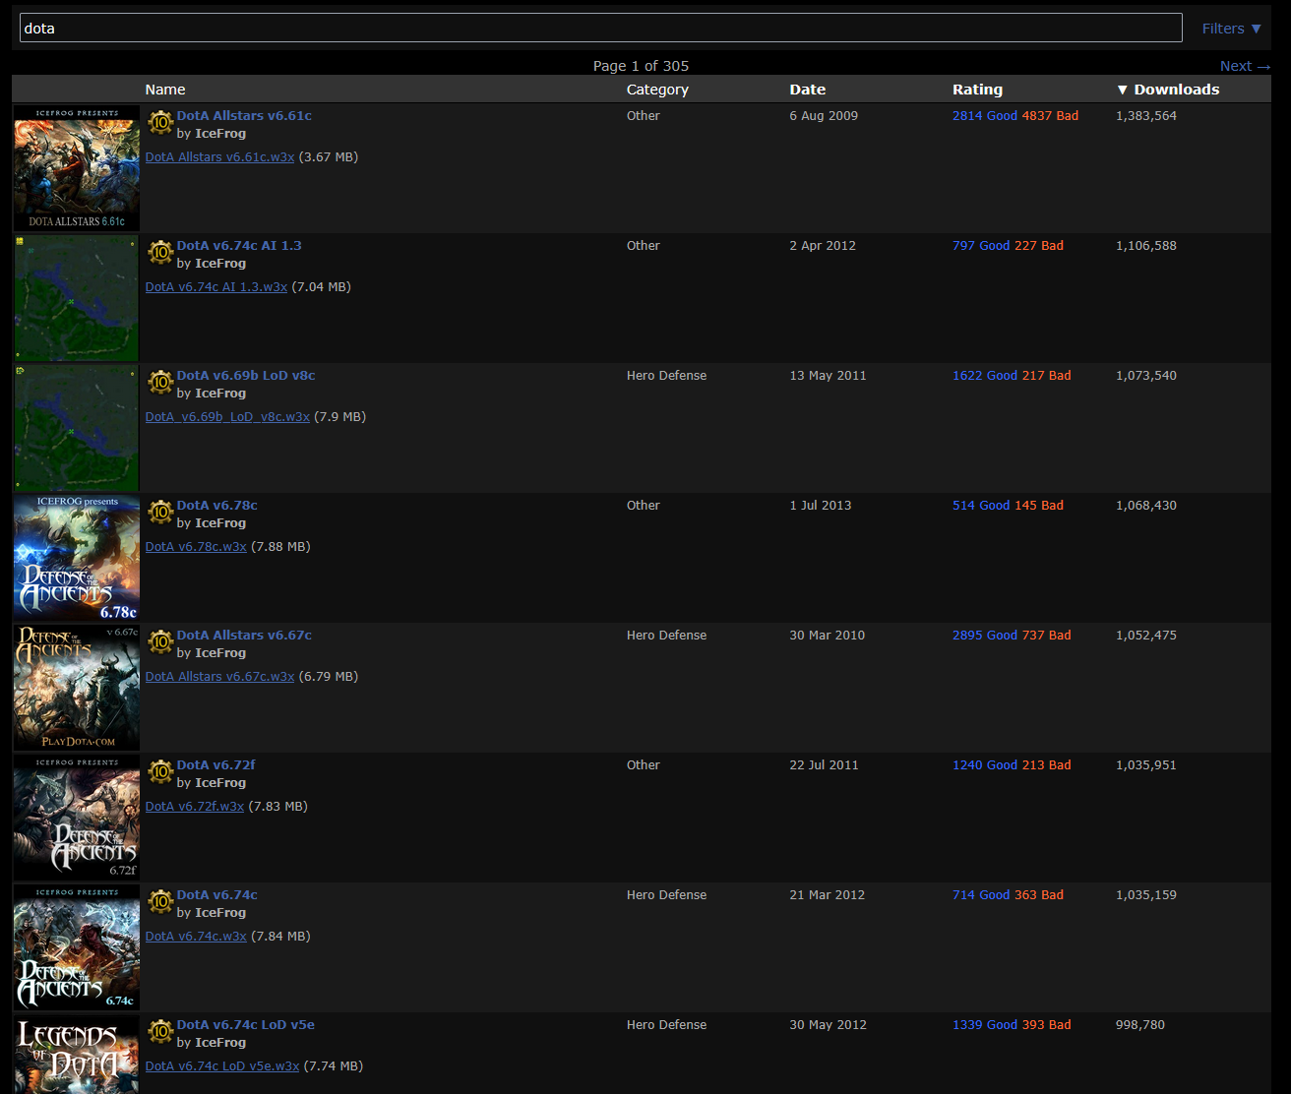Click 514 Good rating
The height and width of the screenshot is (1094, 1291).
981,505
